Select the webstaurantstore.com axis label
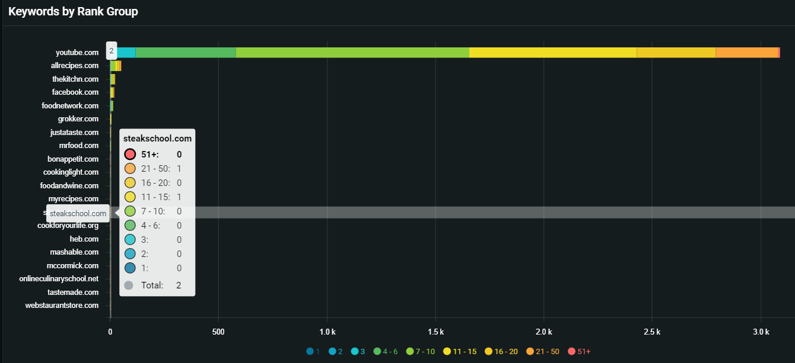Screen dimensions: 795x363 point(62,306)
